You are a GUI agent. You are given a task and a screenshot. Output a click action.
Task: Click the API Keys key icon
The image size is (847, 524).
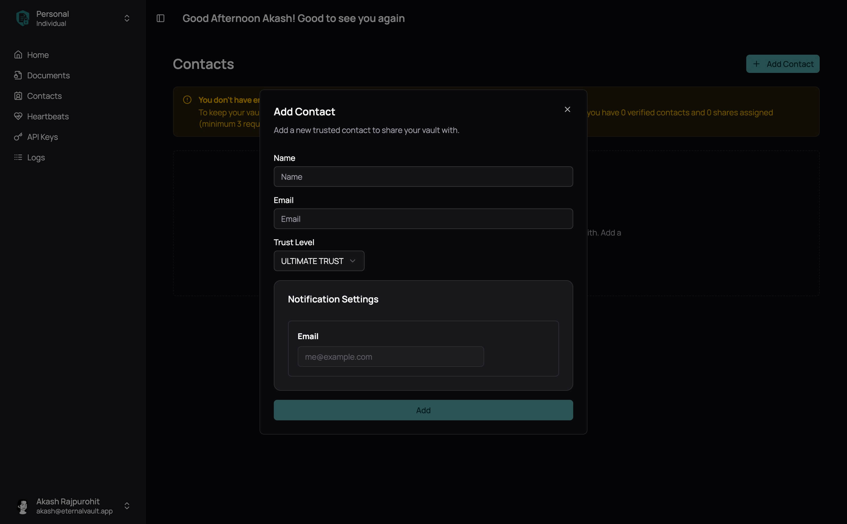pyautogui.click(x=18, y=136)
